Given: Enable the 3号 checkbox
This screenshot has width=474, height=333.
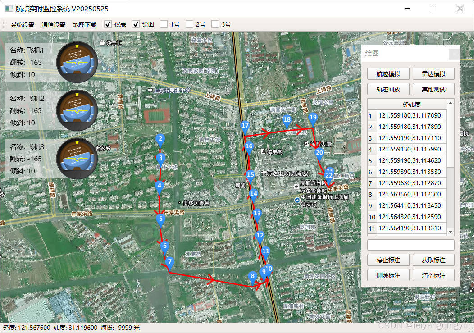Looking at the screenshot, I should 215,24.
